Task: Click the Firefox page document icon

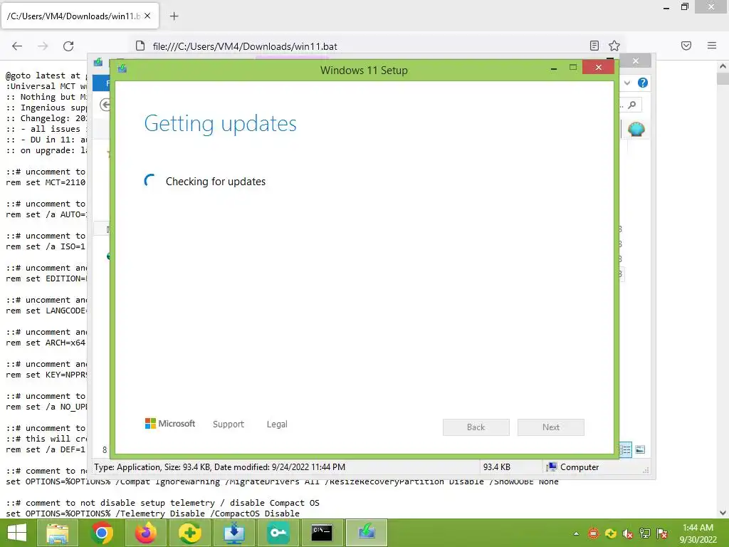Action: (x=140, y=46)
